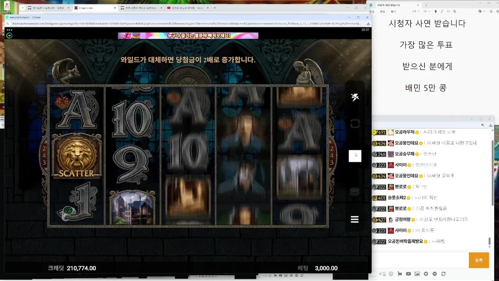Click the clear formatting icon in Notepad

[455, 11]
